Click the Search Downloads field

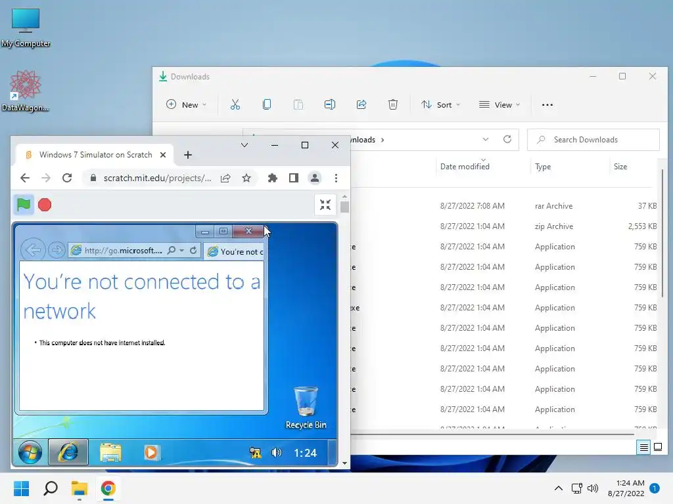(593, 140)
